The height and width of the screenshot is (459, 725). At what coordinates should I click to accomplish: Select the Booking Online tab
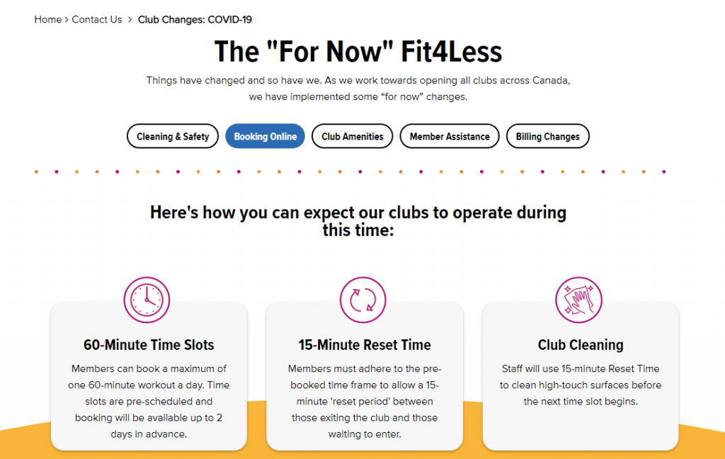pos(266,137)
